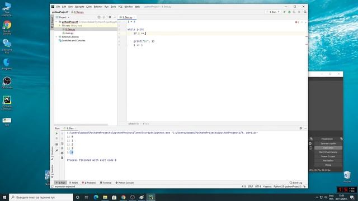Viewport: 358px width, 201px height.
Task: Open the Project view selector dropdown
Action: (63, 17)
